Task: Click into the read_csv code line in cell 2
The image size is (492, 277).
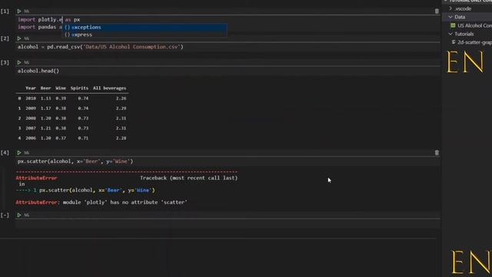Action: point(101,47)
